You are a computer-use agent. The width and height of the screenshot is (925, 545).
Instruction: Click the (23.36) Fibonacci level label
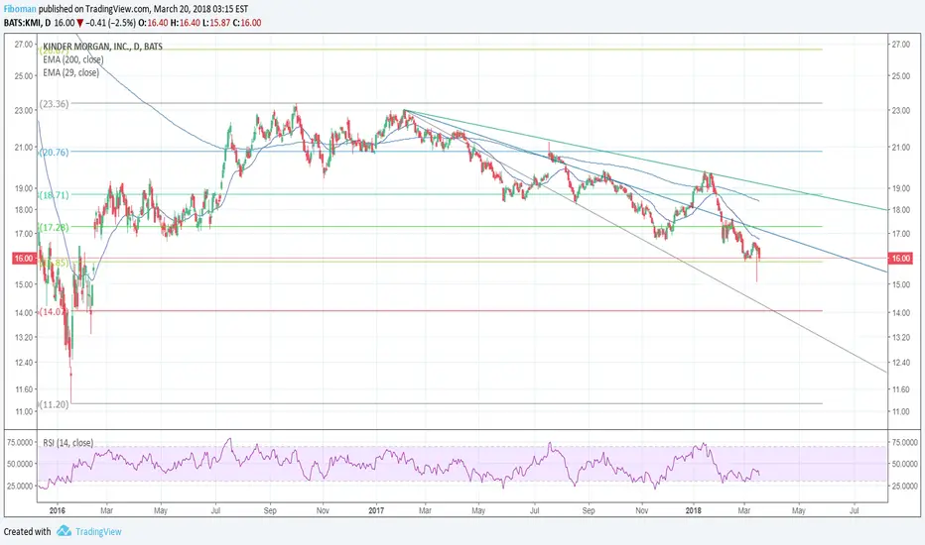(x=54, y=104)
